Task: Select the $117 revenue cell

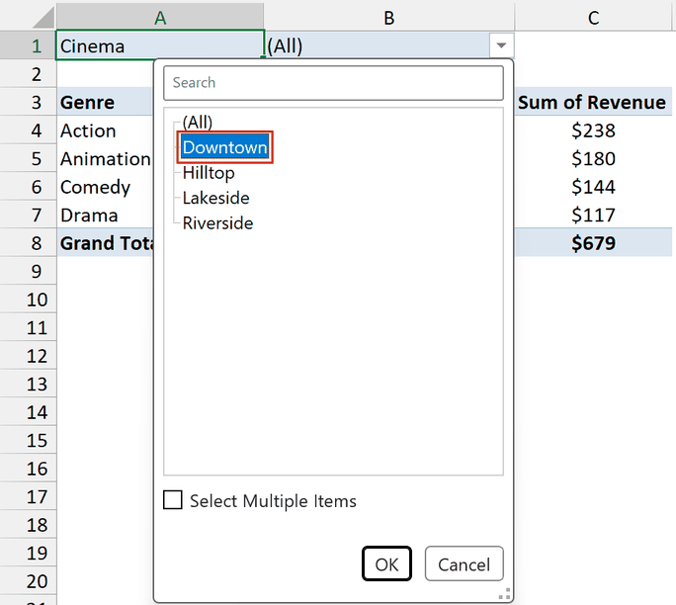Action: pyautogui.click(x=593, y=215)
